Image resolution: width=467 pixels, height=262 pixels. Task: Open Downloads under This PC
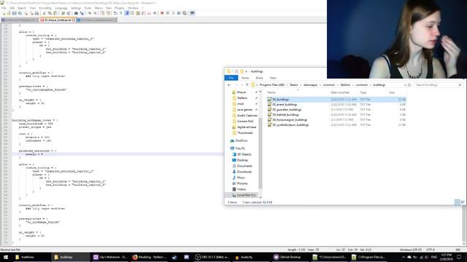tap(244, 172)
